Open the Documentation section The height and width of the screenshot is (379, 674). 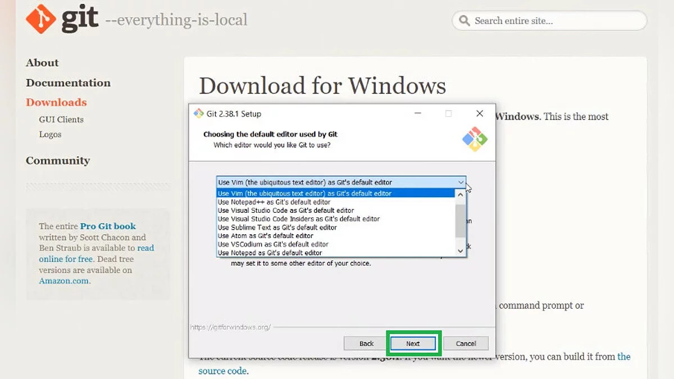click(x=68, y=83)
